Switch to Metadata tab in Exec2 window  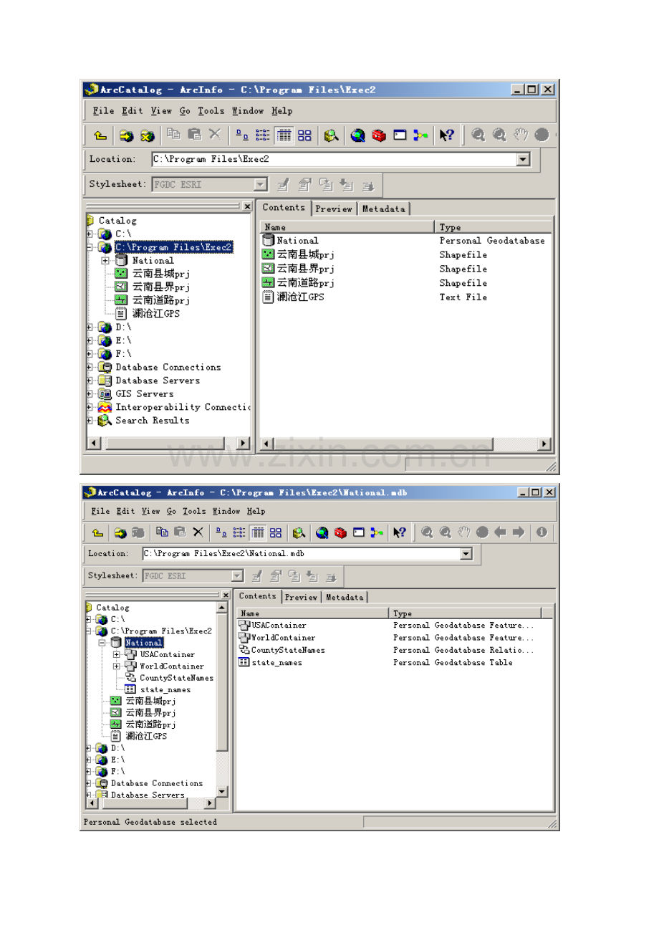[383, 209]
